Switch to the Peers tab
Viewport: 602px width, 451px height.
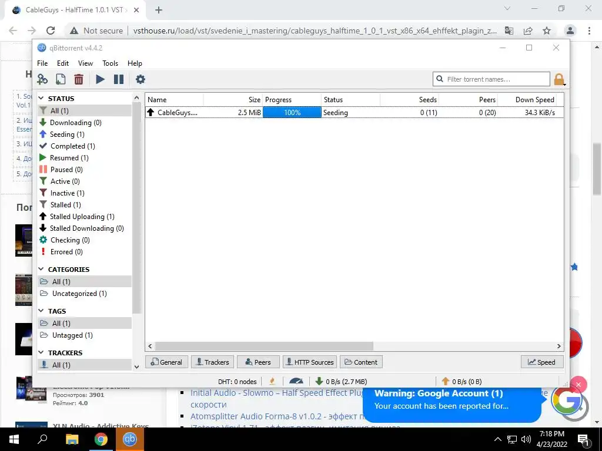[x=258, y=362]
